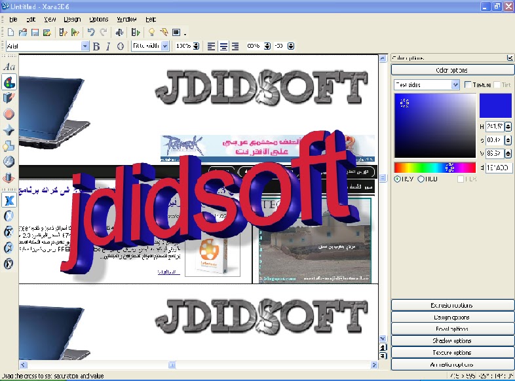The width and height of the screenshot is (515, 381).
Task: Center-align the text
Action: click(x=223, y=46)
